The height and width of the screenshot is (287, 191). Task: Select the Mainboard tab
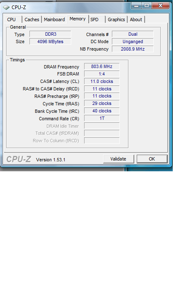tap(54, 19)
